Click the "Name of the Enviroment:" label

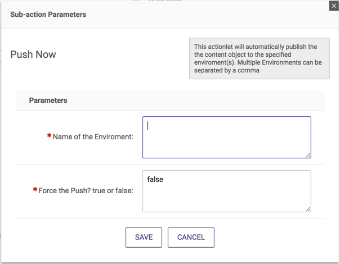click(93, 137)
